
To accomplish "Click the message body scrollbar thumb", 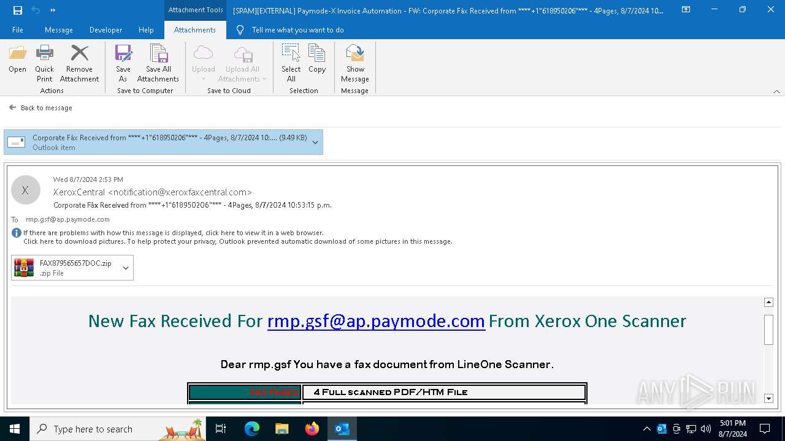I will (x=768, y=330).
